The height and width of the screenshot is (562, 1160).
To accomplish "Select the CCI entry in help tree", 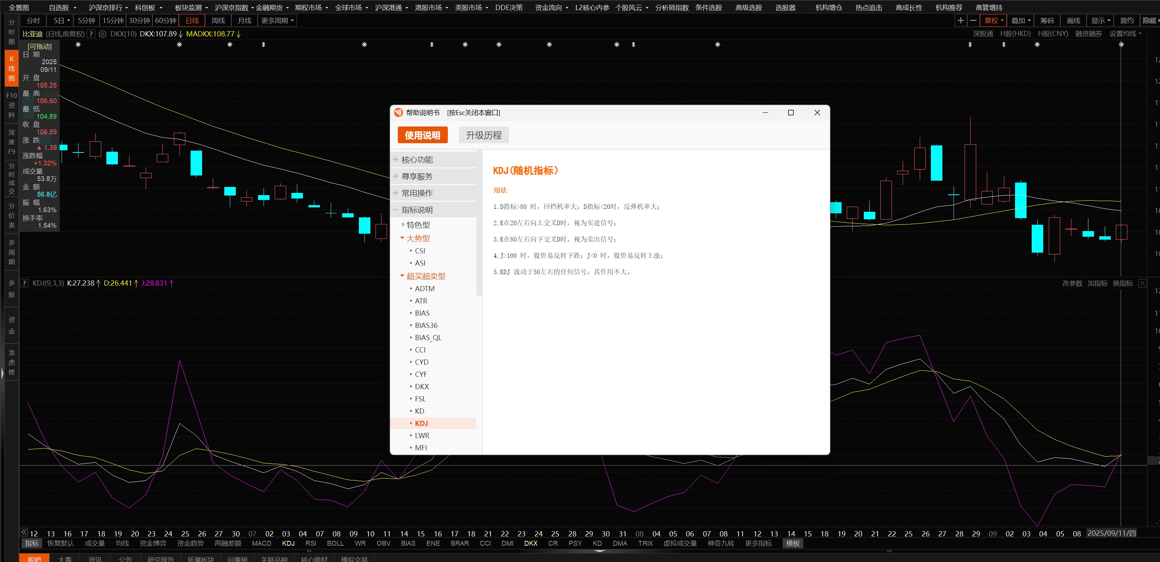I will pos(420,350).
